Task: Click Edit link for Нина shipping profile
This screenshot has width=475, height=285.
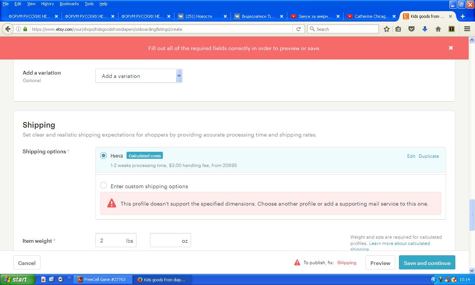Action: coord(411,156)
